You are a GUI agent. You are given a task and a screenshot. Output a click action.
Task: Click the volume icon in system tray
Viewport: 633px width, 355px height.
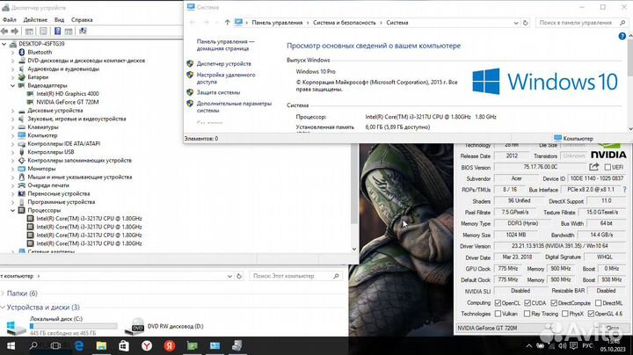point(562,345)
